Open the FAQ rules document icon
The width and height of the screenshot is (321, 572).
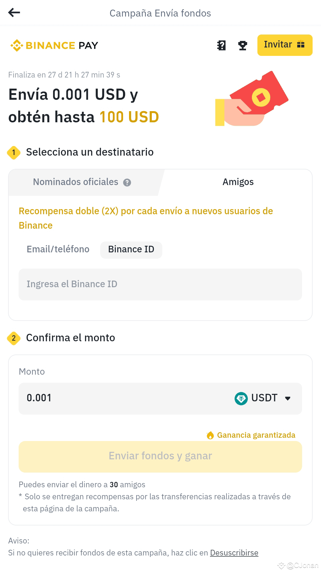221,45
